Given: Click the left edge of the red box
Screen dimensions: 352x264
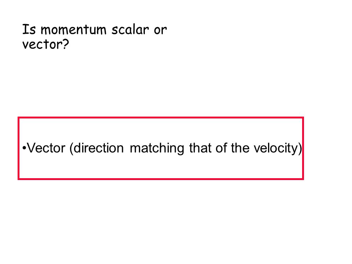Looking at the screenshot, I should tap(19, 148).
